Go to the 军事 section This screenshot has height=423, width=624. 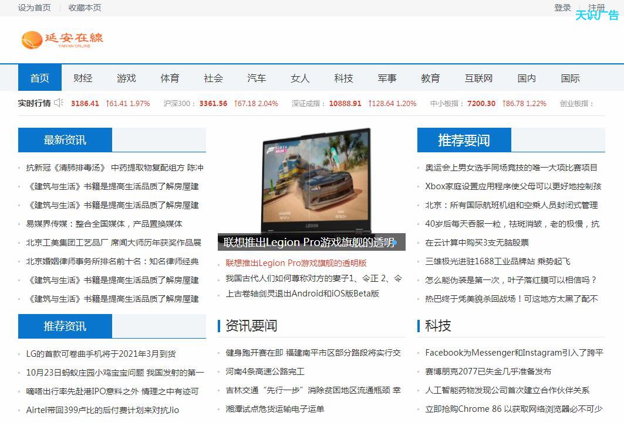(387, 78)
